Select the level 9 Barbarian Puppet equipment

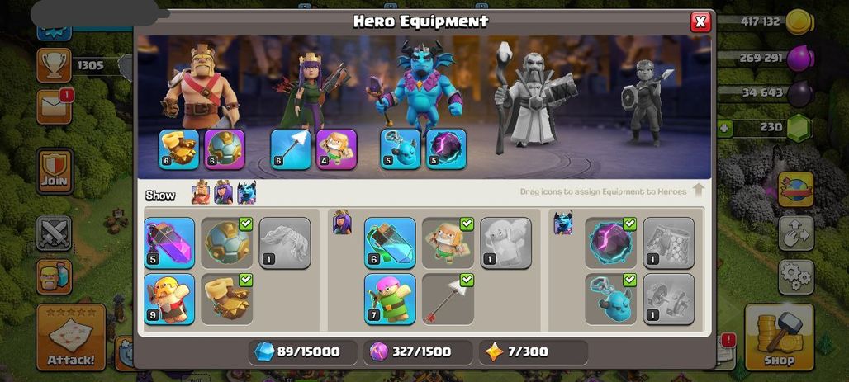coord(169,299)
